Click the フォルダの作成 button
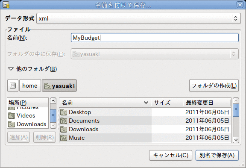Viewport: 246px width, 168px height. click(x=214, y=85)
